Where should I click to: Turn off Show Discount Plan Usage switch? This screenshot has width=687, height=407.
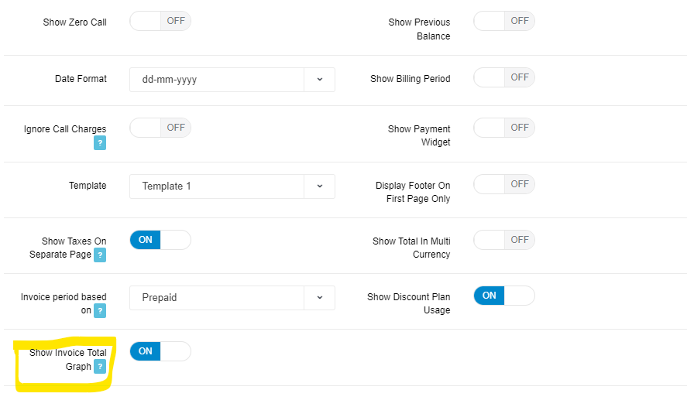(x=503, y=296)
